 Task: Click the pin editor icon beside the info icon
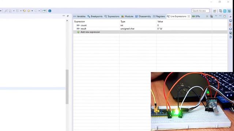[44, 11]
